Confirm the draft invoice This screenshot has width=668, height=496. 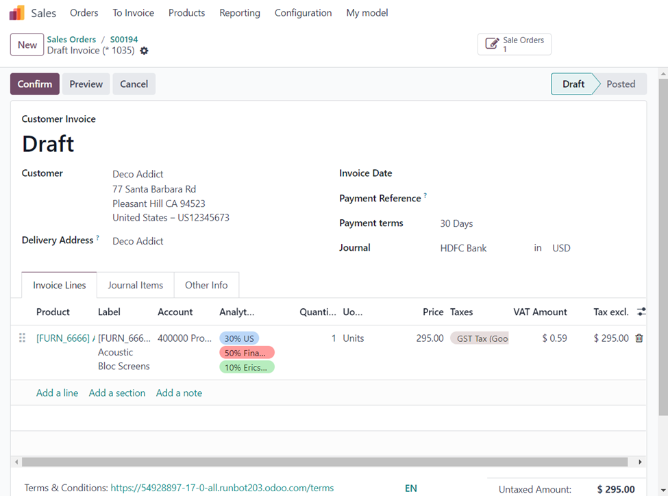[35, 84]
